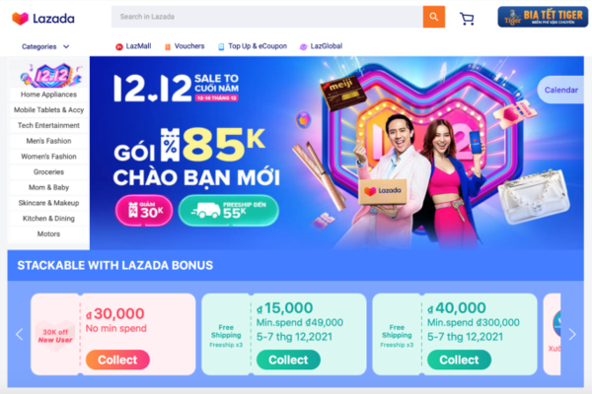This screenshot has height=394, width=592.
Task: Open the Groceries category
Action: point(48,172)
